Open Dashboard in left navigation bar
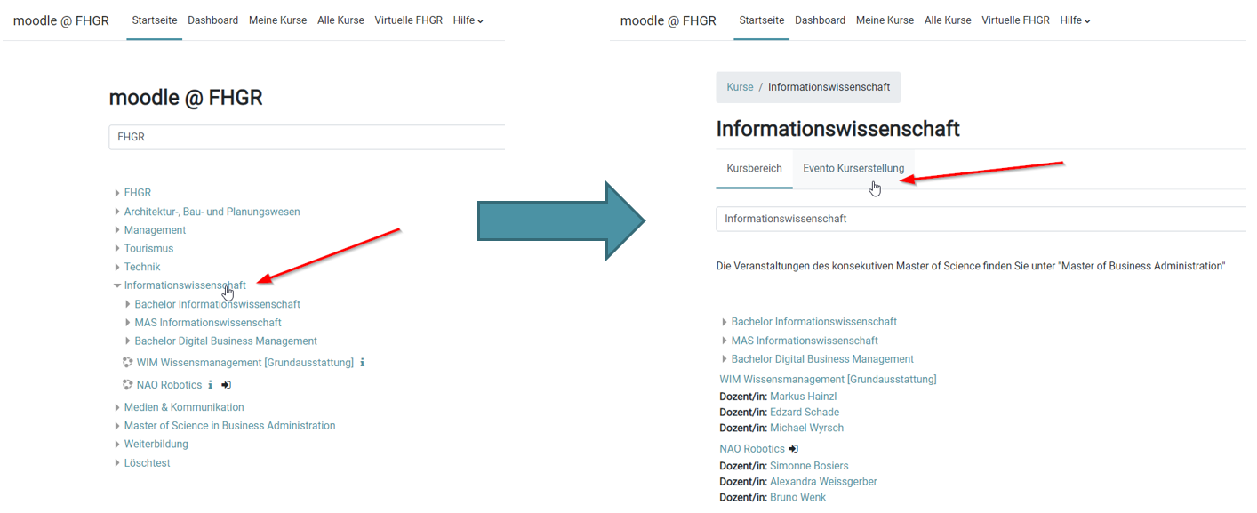Screen dimensions: 1257x513 click(x=213, y=20)
